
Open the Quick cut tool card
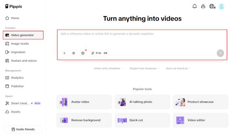coord(142,120)
